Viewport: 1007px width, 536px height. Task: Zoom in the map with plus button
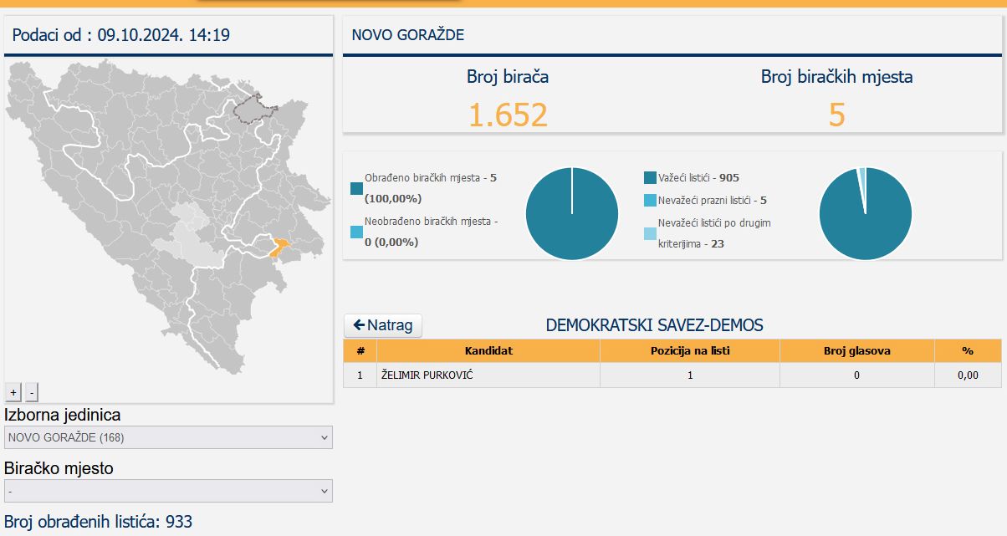click(13, 391)
